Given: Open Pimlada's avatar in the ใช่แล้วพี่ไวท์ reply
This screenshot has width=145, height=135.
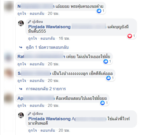Looking at the screenshot, I should tap(21, 115).
